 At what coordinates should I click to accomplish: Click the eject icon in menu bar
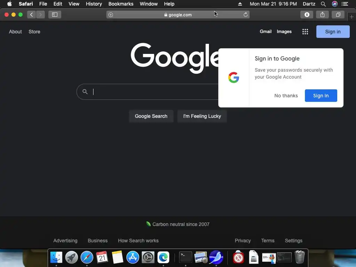pyautogui.click(x=240, y=4)
